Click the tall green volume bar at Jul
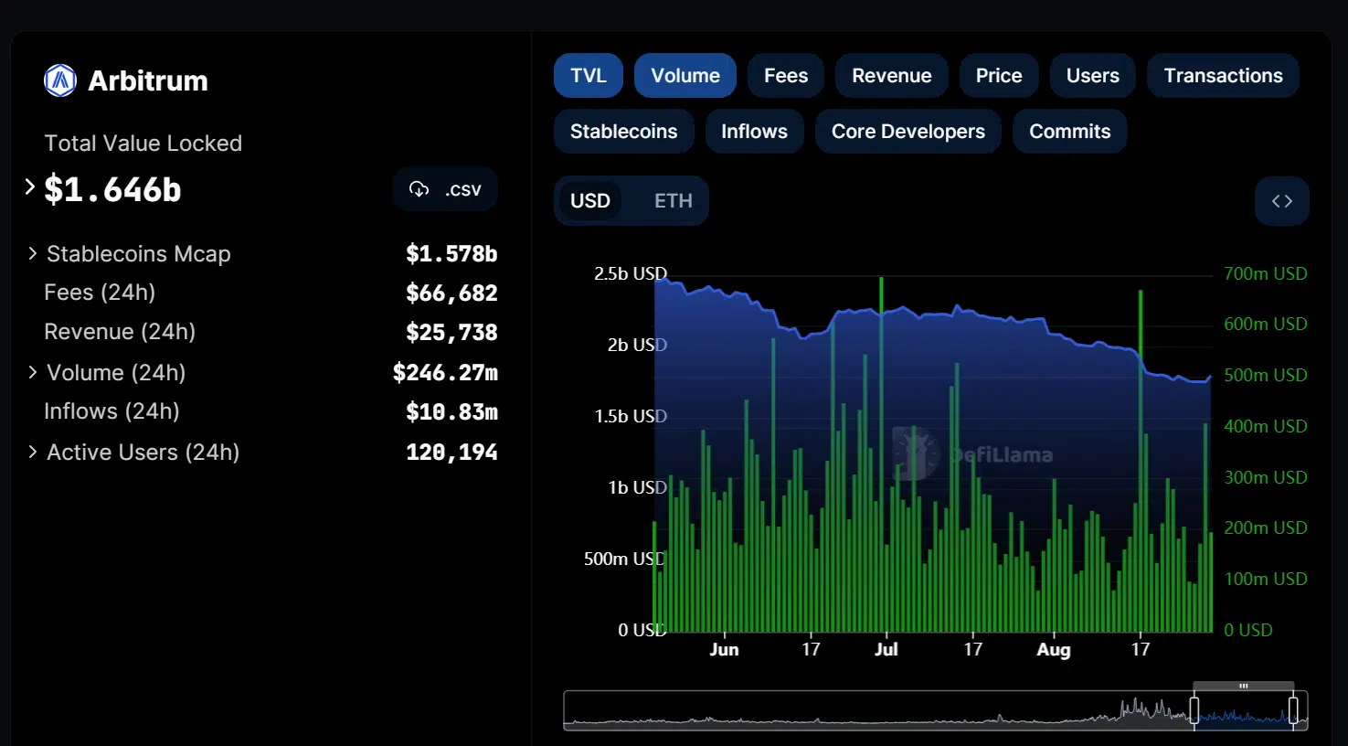This screenshot has height=746, width=1348. click(x=882, y=454)
